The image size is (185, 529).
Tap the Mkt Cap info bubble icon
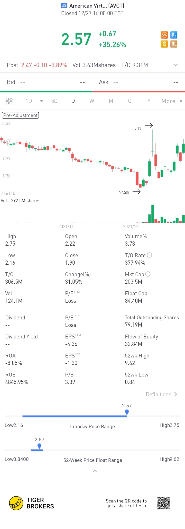tap(148, 274)
